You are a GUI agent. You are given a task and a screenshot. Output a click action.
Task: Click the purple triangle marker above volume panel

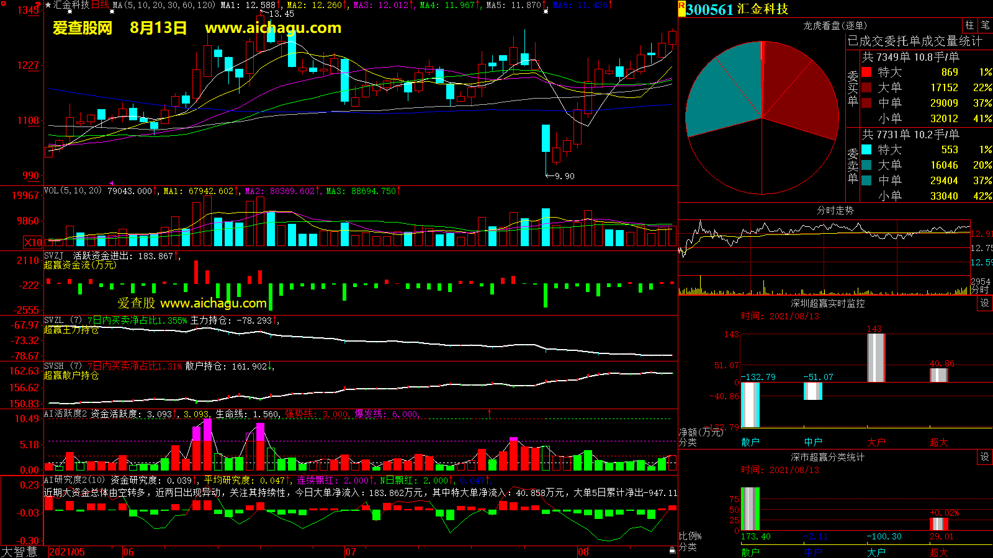click(111, 184)
